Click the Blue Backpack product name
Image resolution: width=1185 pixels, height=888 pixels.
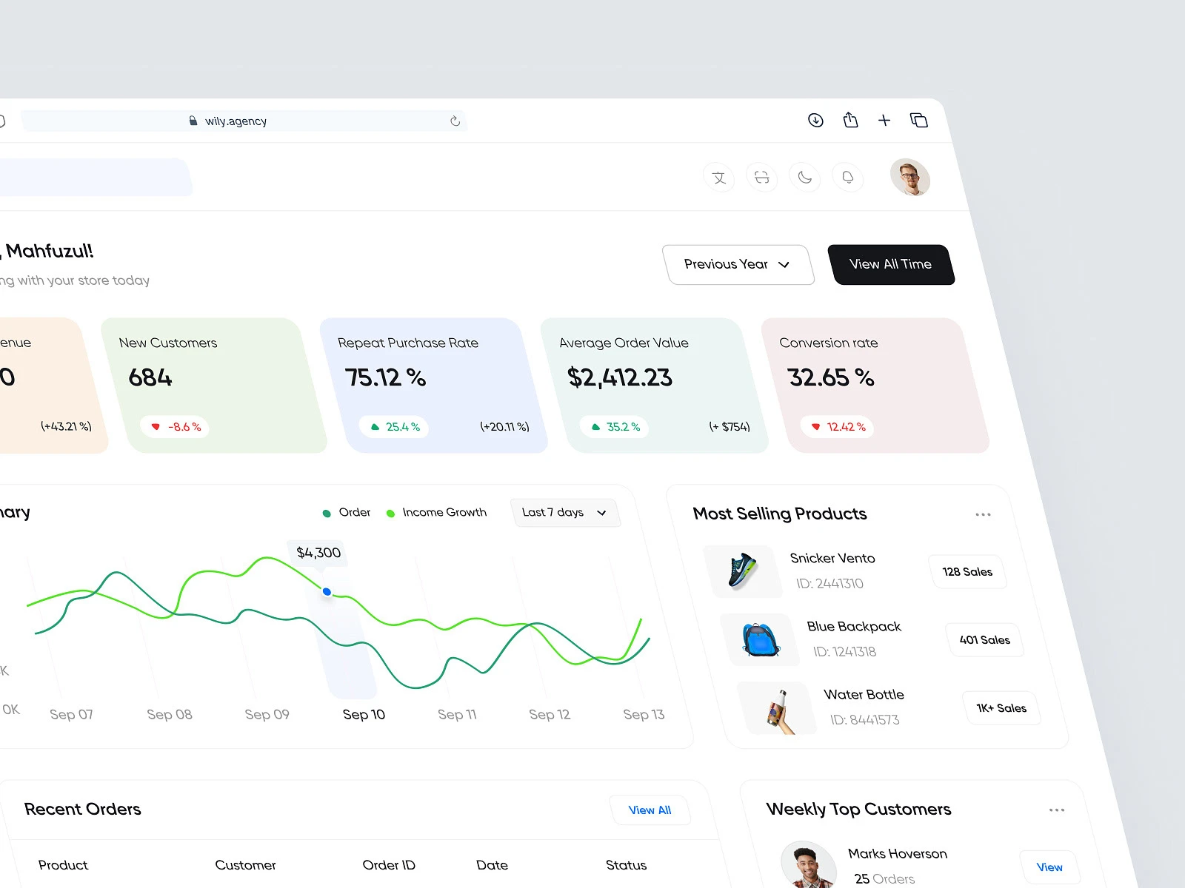pyautogui.click(x=854, y=627)
